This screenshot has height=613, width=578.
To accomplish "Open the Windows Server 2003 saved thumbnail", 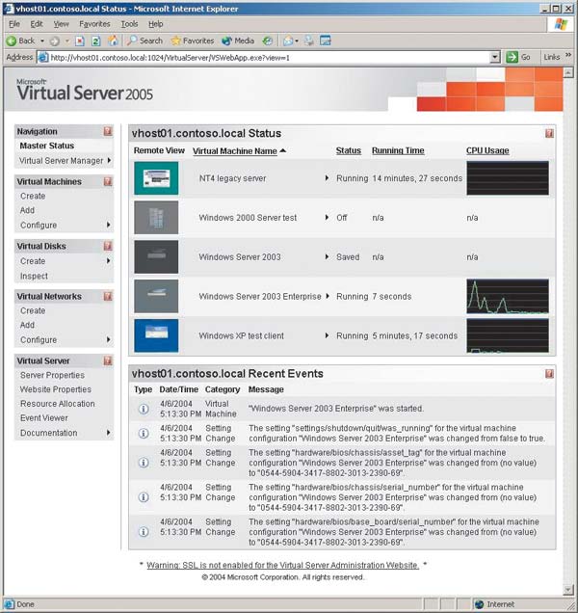I will pyautogui.click(x=156, y=256).
